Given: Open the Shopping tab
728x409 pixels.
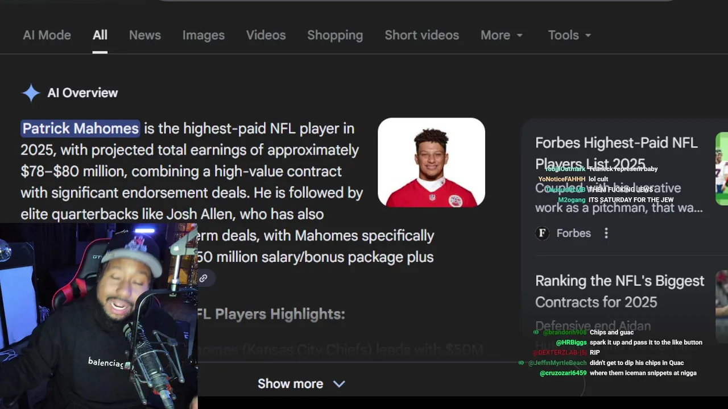Looking at the screenshot, I should [x=335, y=35].
